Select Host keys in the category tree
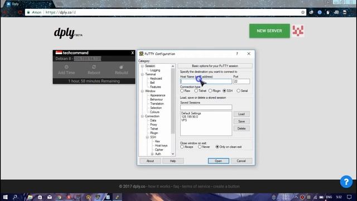Image resolution: width=357 pixels, height=201 pixels. 161,146
